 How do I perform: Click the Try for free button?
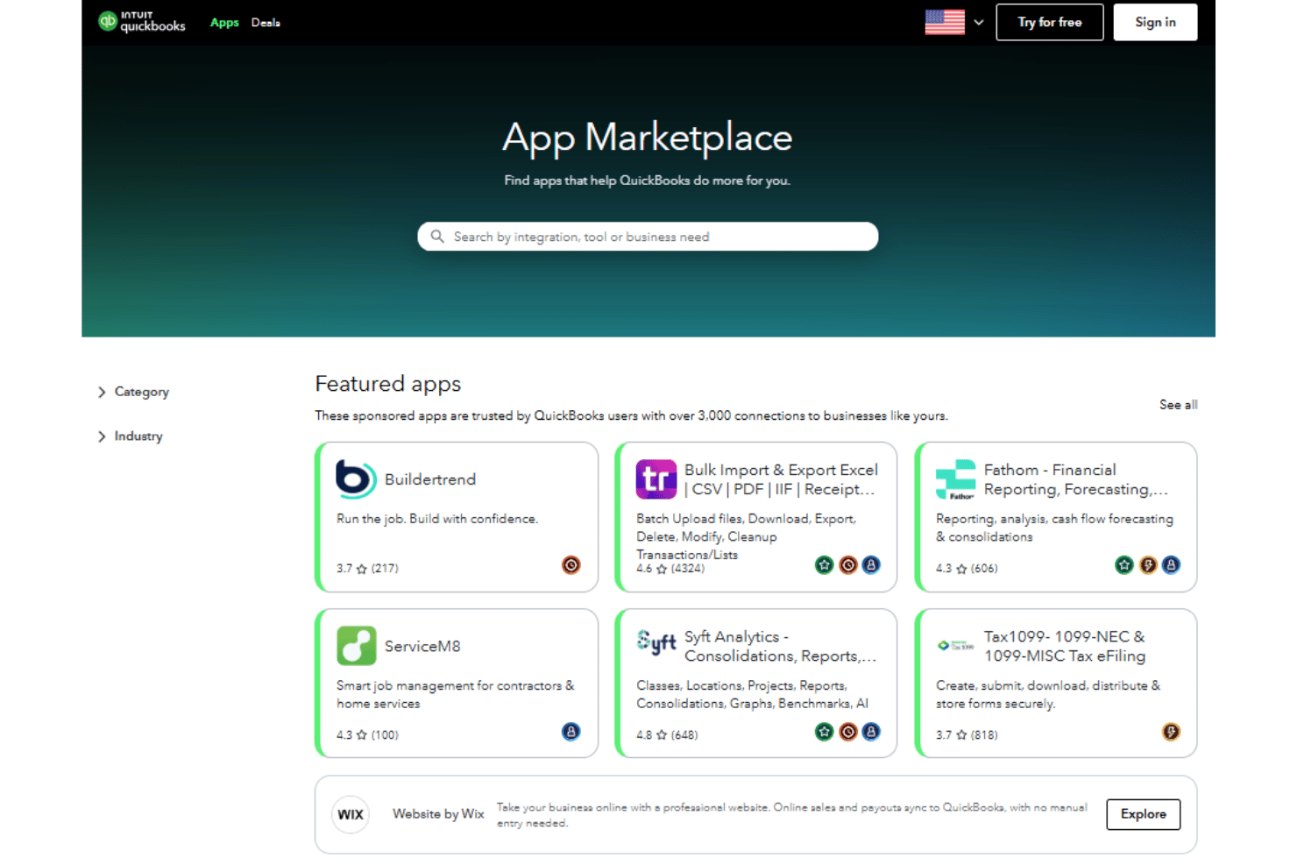(x=1050, y=23)
